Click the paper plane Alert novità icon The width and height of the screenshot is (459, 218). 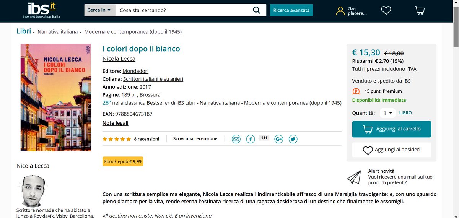coord(354,177)
